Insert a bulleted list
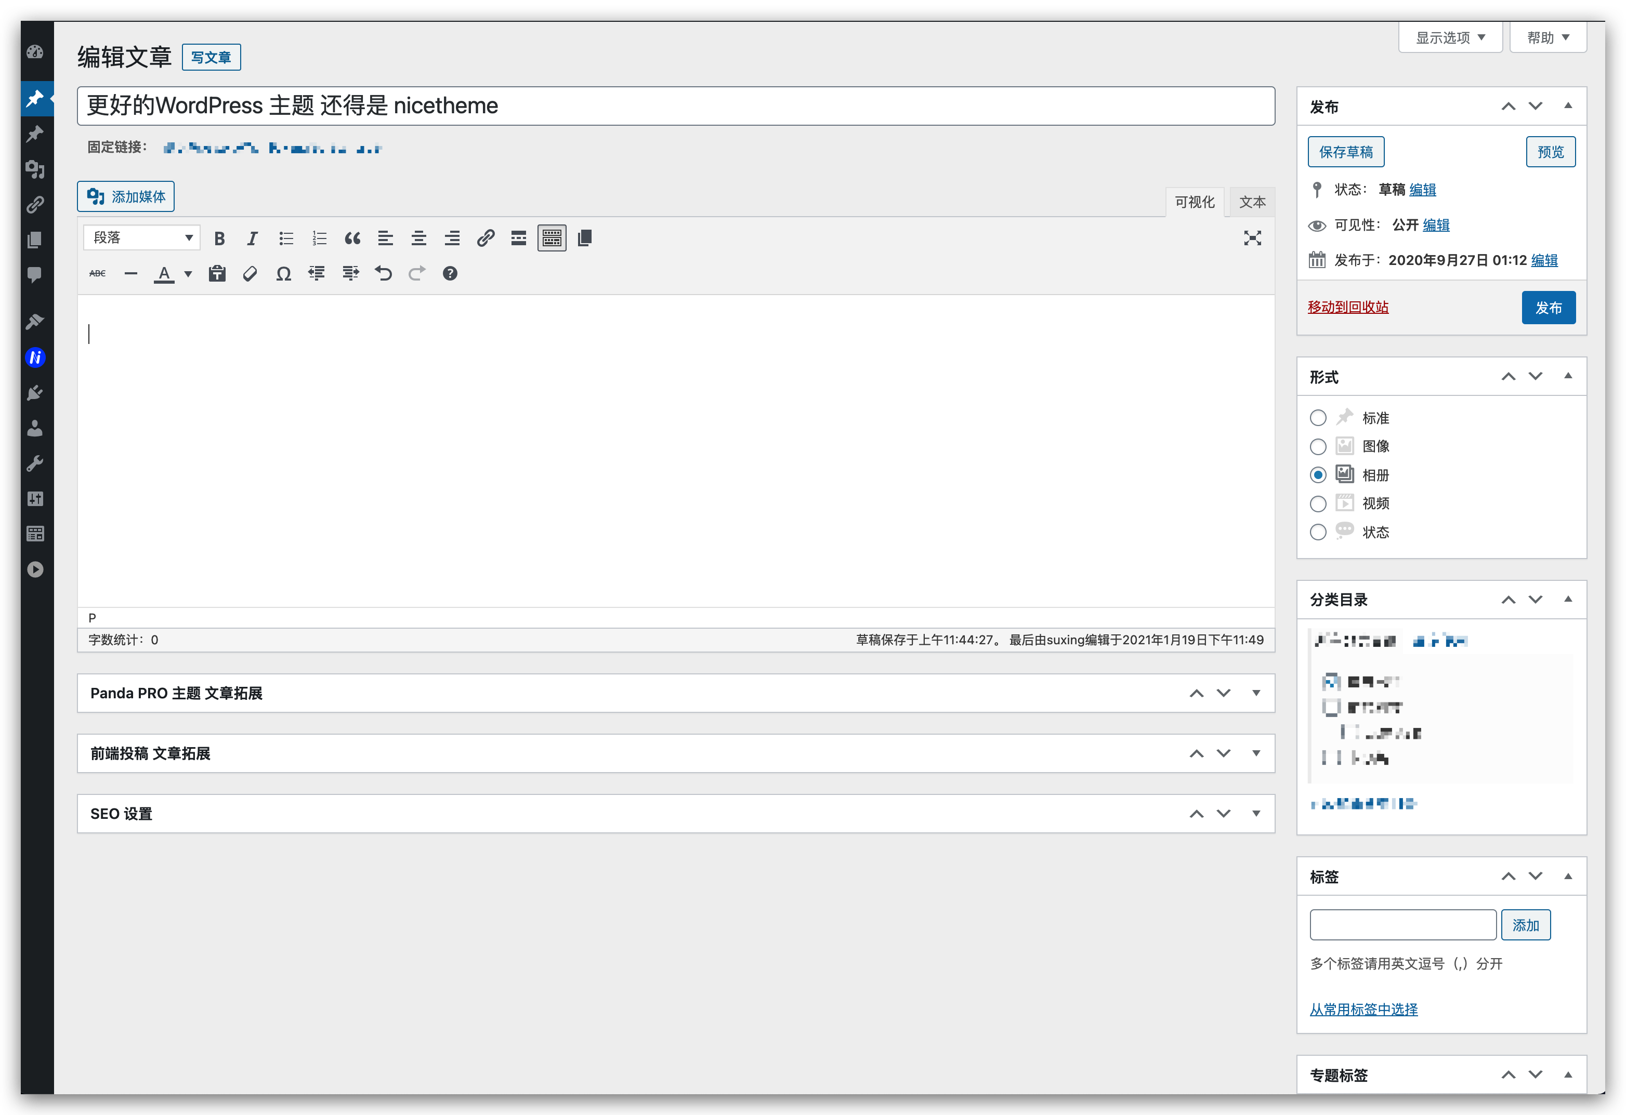 tap(286, 238)
